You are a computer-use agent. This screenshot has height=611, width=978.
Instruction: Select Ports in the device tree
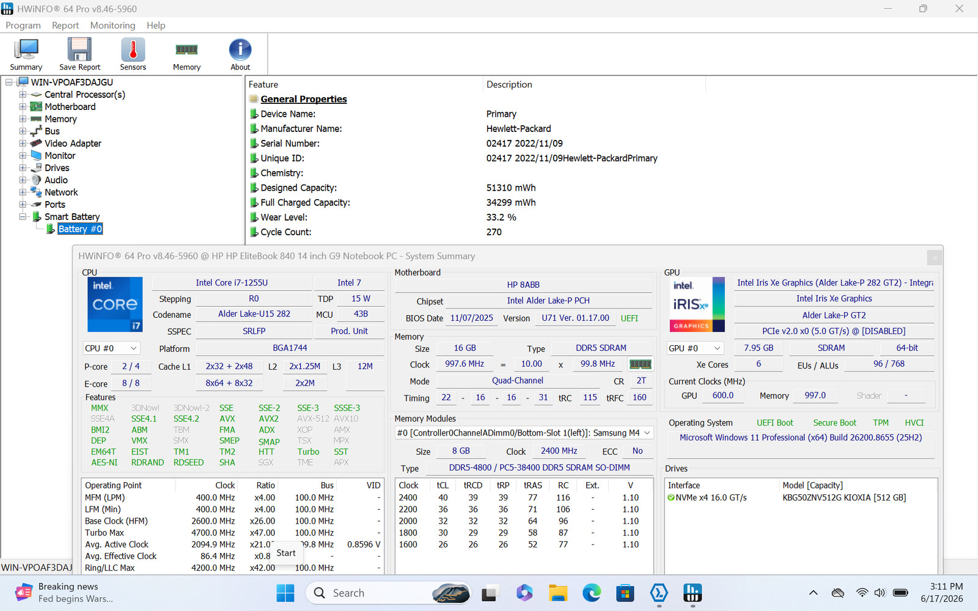(x=55, y=204)
